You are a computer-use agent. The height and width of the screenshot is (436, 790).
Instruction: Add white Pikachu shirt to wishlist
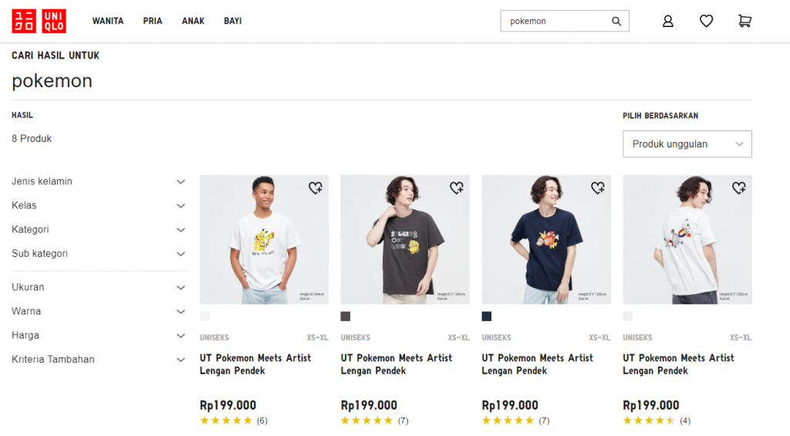[315, 188]
